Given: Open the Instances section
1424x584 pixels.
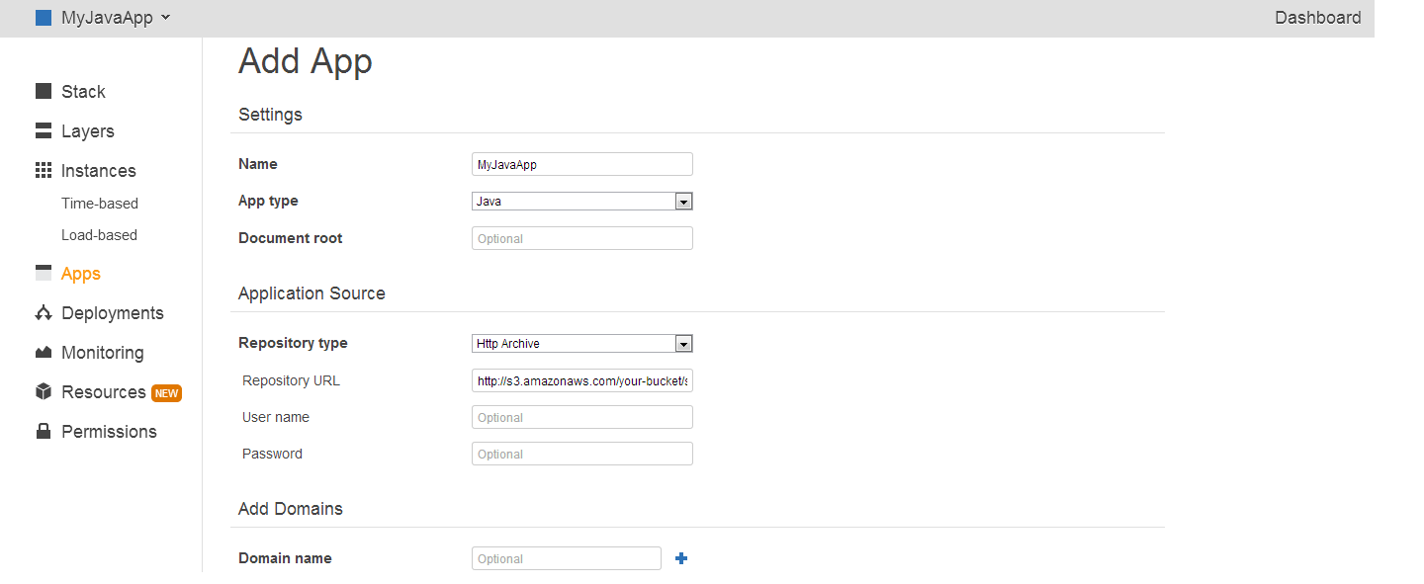Looking at the screenshot, I should 99,171.
